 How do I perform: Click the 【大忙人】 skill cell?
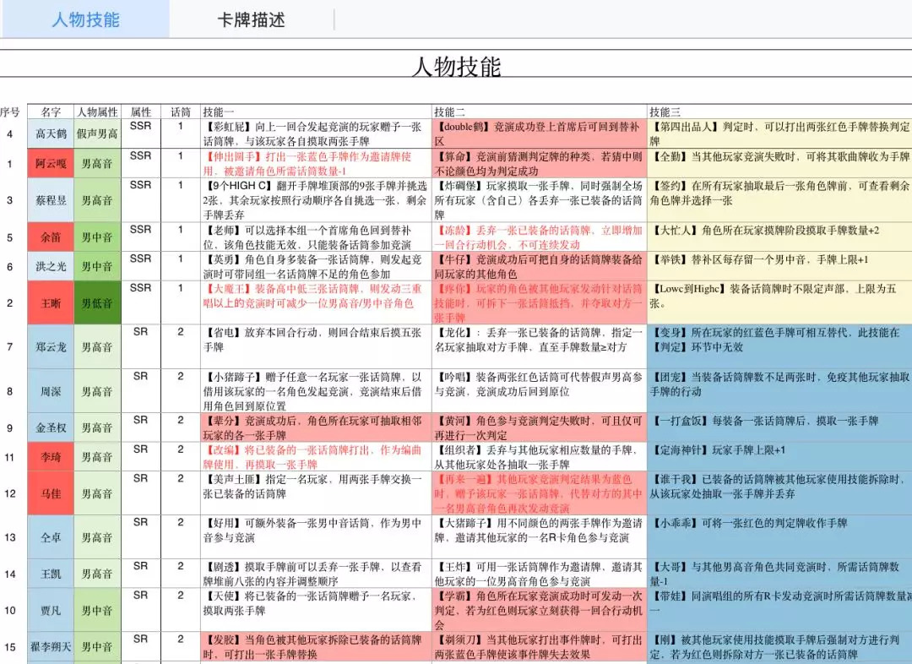[x=779, y=237]
